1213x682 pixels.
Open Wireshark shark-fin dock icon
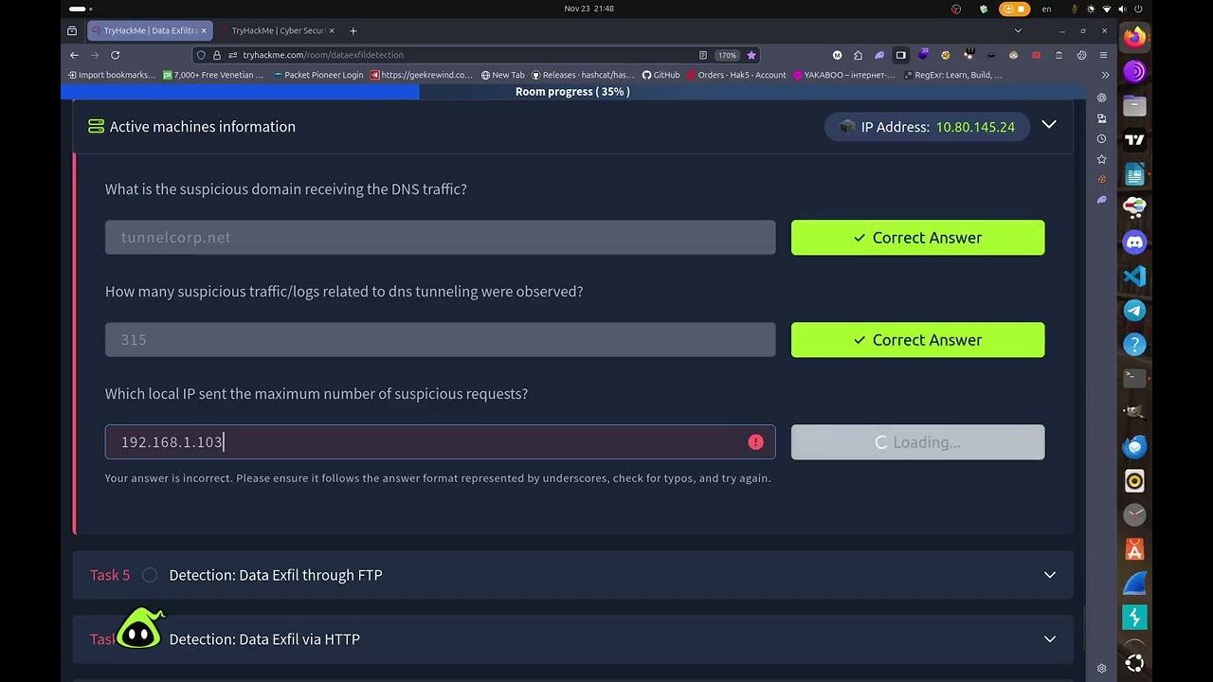[x=1134, y=583]
